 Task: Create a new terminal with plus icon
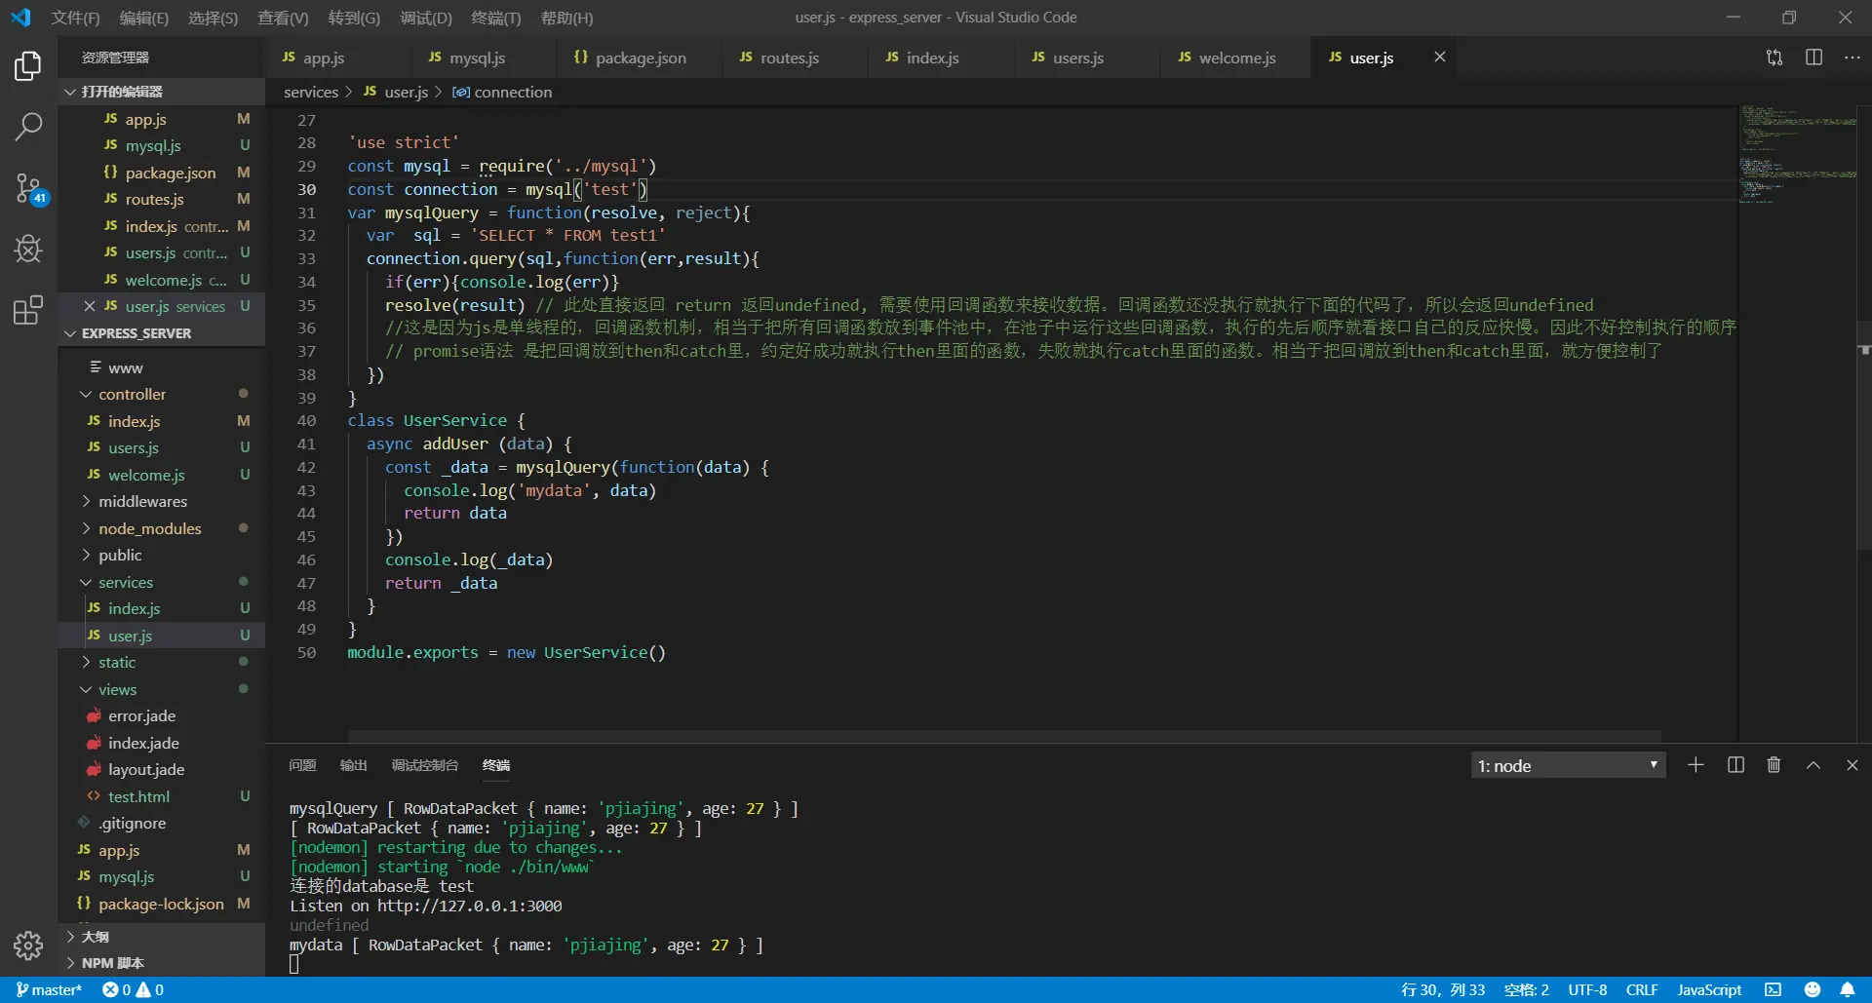(1696, 765)
